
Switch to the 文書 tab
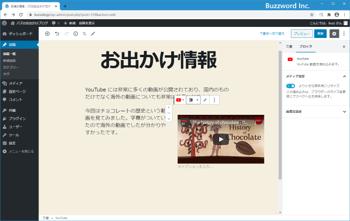point(289,47)
